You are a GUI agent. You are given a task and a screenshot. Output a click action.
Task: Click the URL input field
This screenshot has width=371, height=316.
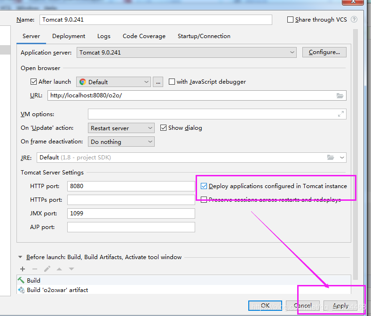[x=197, y=95]
